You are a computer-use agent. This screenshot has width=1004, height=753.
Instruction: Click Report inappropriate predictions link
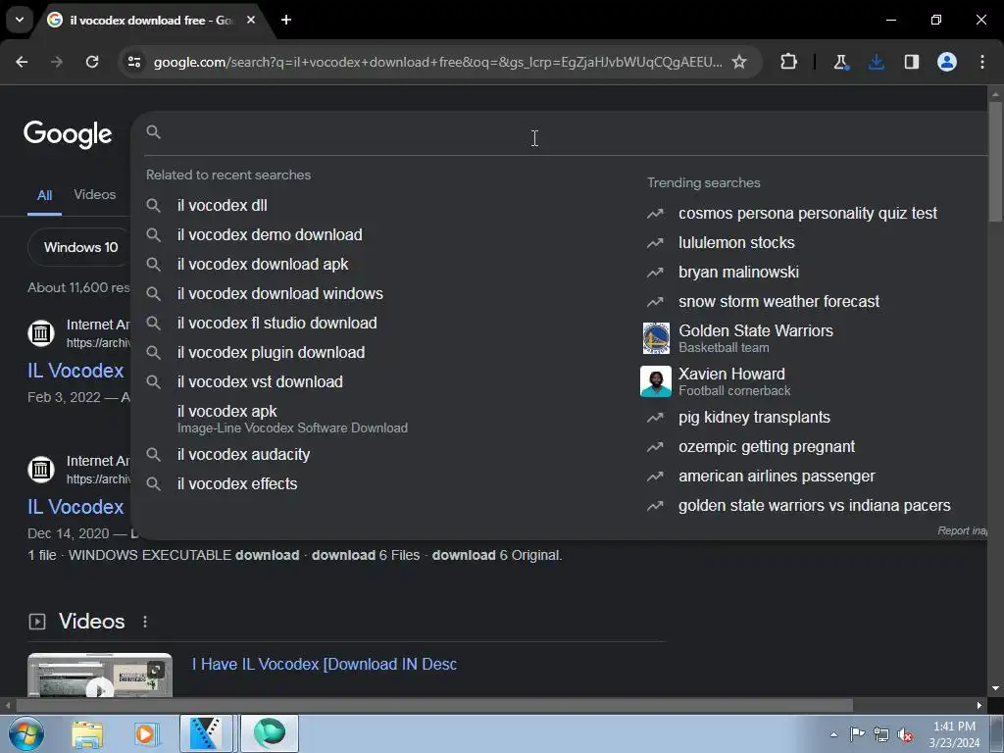pyautogui.click(x=962, y=530)
